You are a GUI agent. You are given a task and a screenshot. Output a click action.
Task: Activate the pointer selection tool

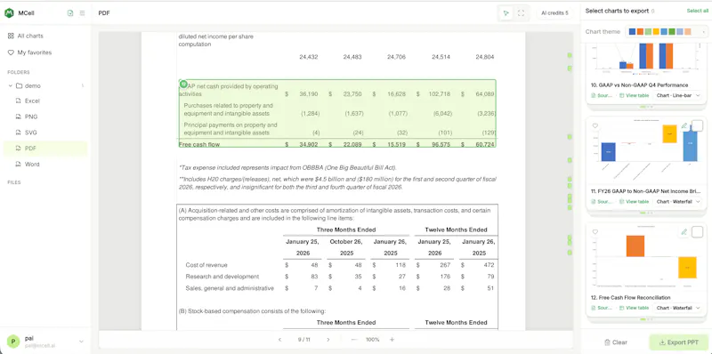coord(506,13)
